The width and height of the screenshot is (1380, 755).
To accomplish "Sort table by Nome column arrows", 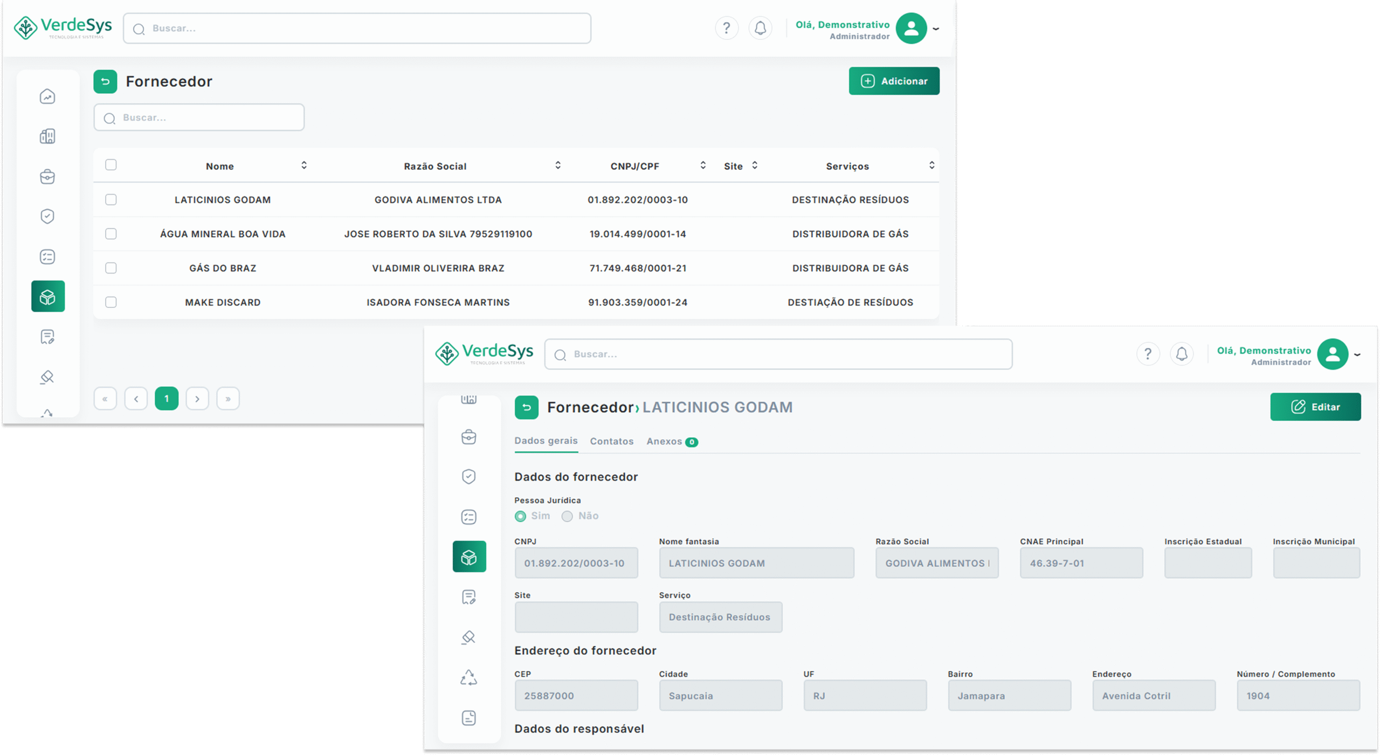I will (x=304, y=166).
